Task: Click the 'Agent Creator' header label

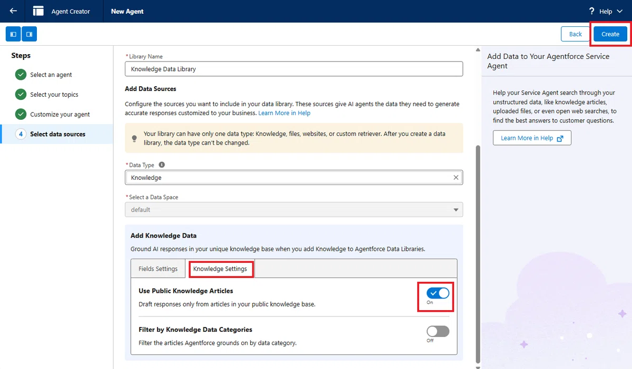Action: click(x=71, y=11)
